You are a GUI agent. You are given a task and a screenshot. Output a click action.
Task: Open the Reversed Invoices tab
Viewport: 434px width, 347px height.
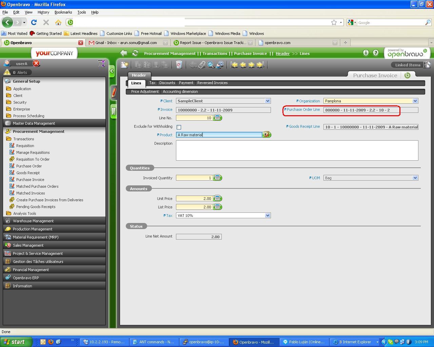212,83
